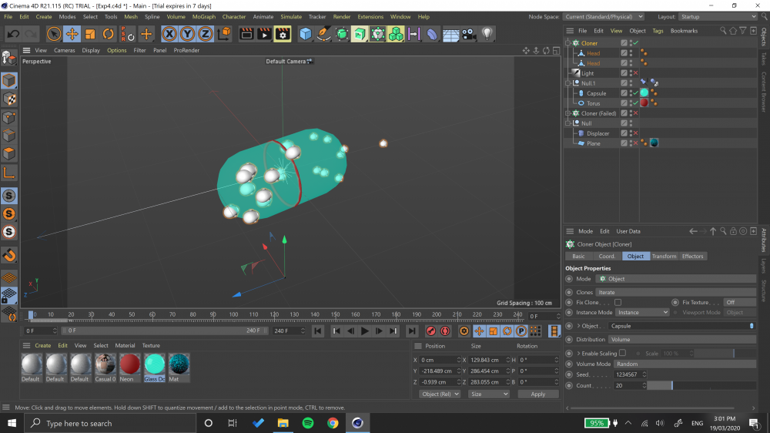Toggle the Light object's visibility checkbox
The height and width of the screenshot is (433, 770).
coord(624,73)
